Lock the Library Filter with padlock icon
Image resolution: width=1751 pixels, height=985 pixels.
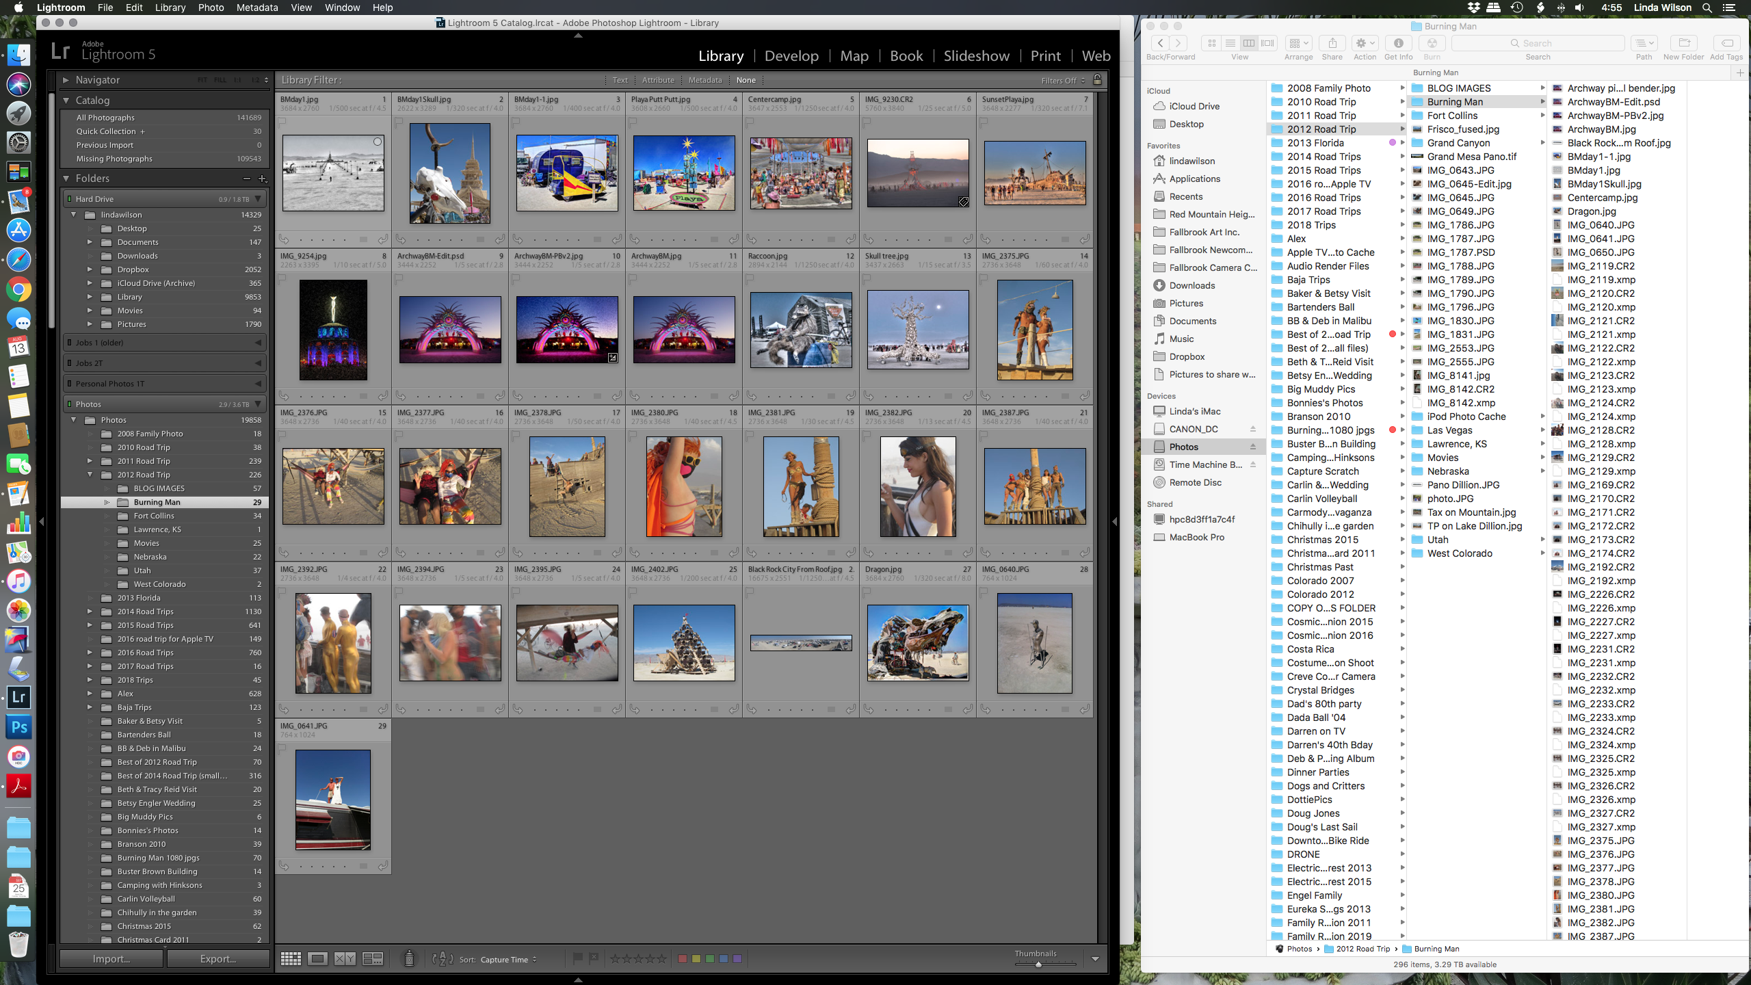coord(1098,80)
